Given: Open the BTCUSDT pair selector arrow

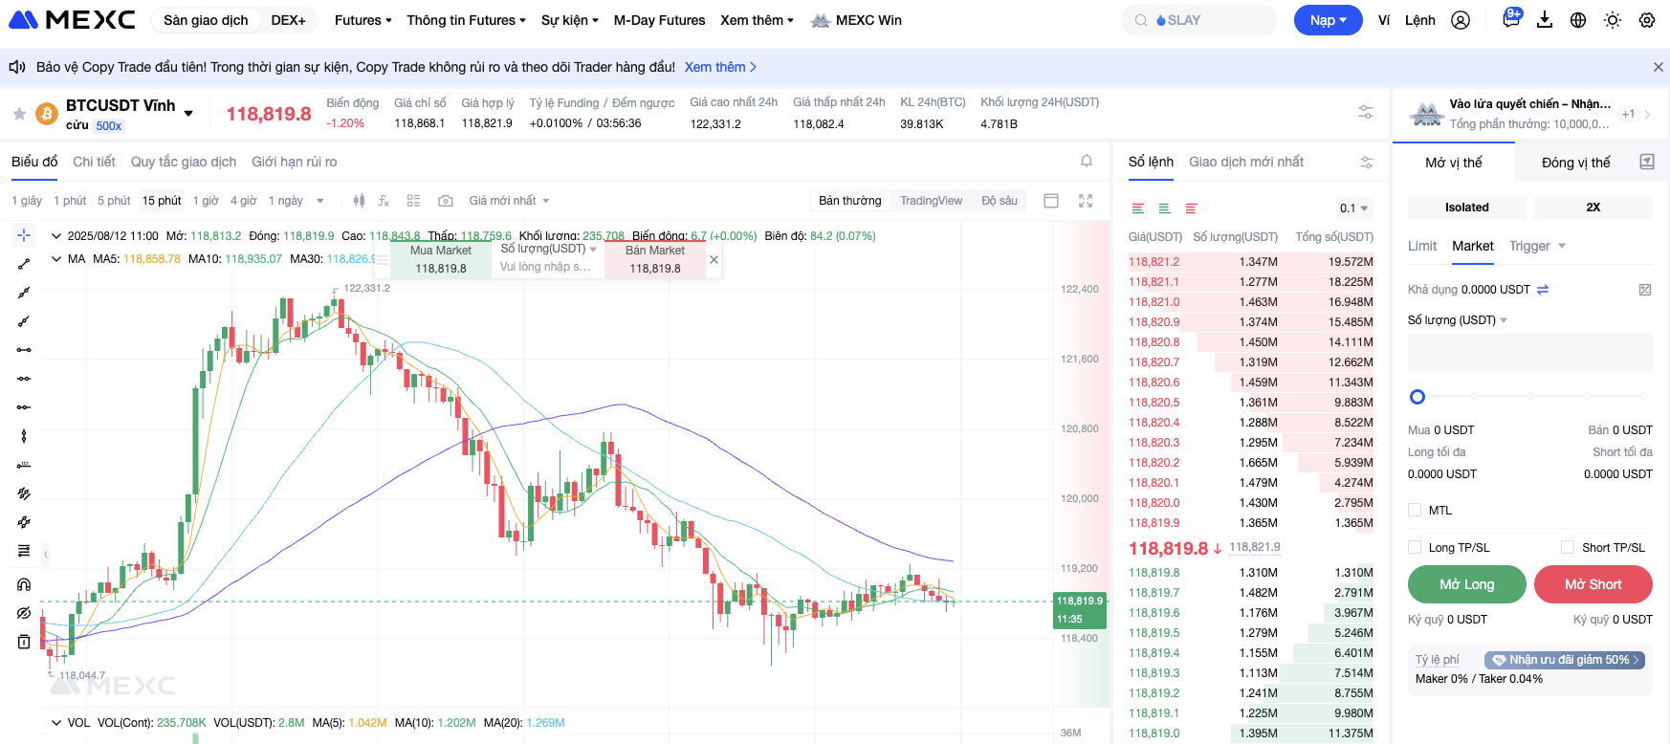Looking at the screenshot, I should pyautogui.click(x=188, y=113).
